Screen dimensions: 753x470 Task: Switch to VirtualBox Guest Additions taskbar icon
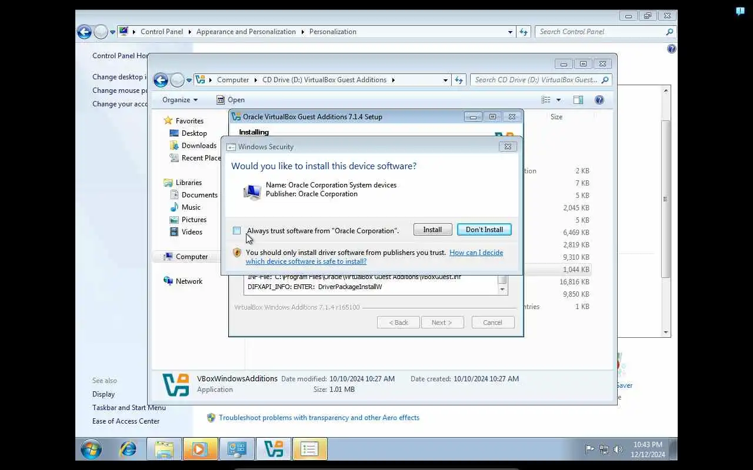coord(274,449)
